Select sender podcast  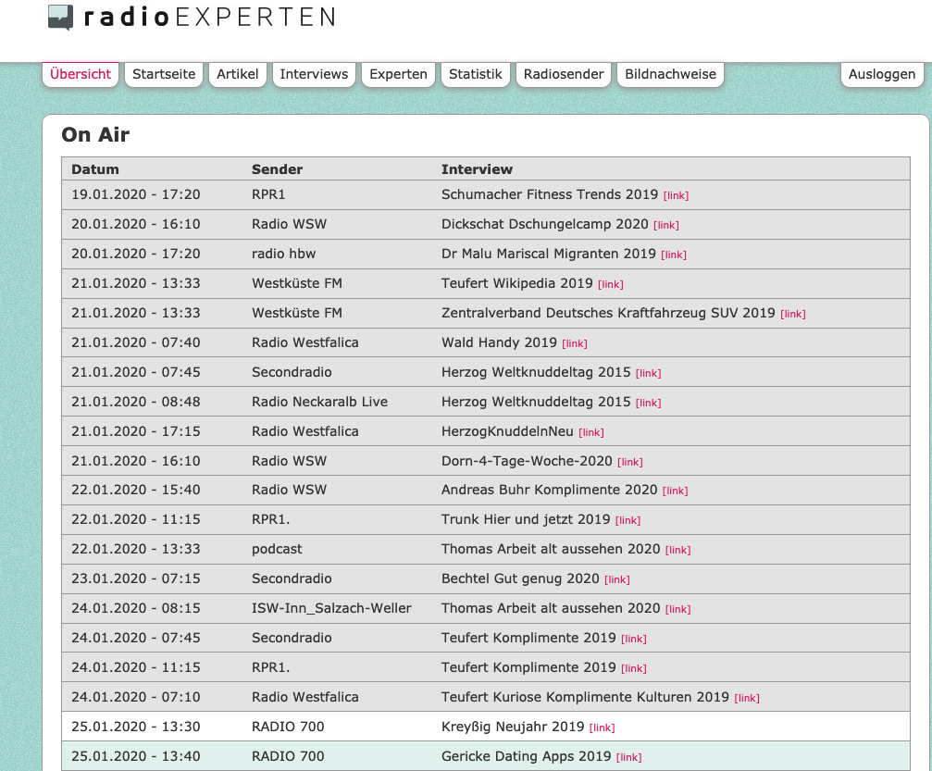click(x=277, y=549)
